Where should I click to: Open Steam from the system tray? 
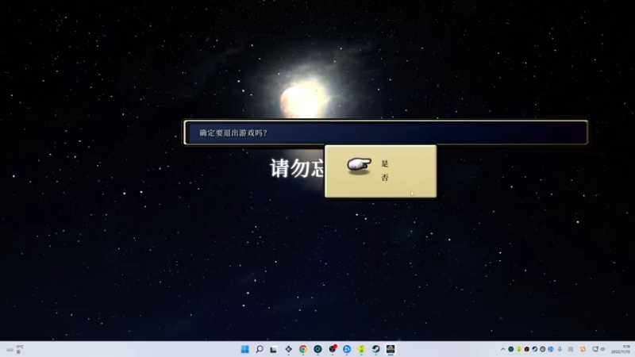click(x=534, y=349)
